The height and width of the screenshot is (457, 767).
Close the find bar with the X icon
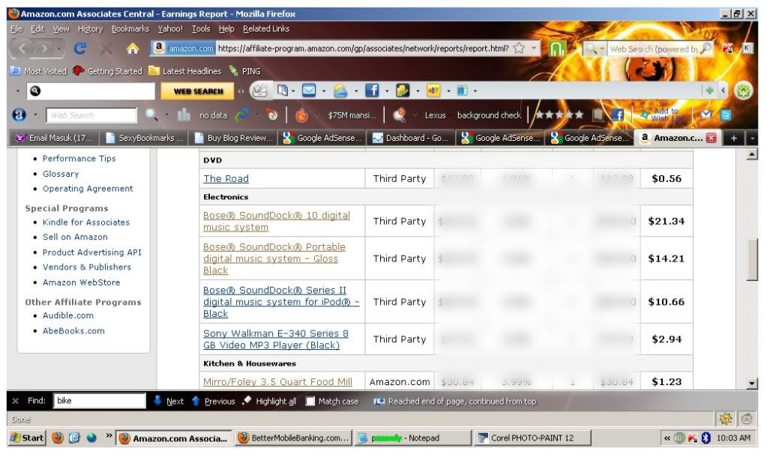pos(15,402)
